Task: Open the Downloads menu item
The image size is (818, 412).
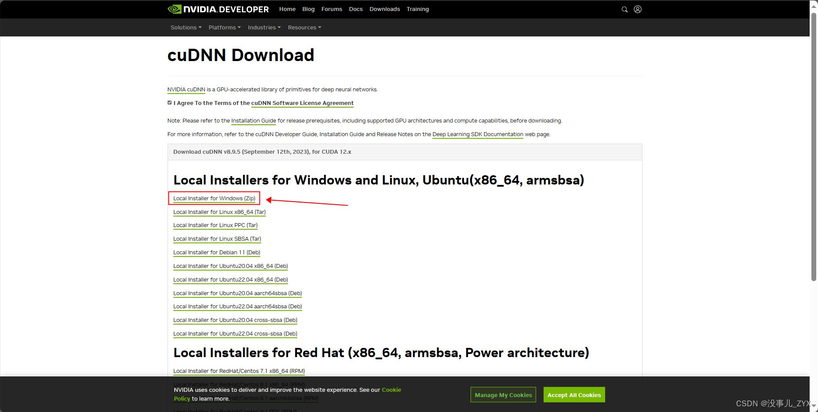Action: coord(384,9)
